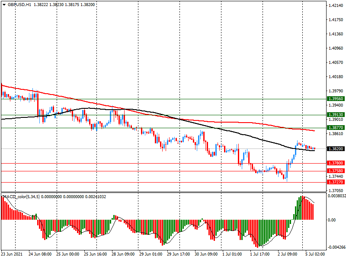346x259 pixels.
Task: Click the green 1.38770 level label
Action: pos(336,128)
